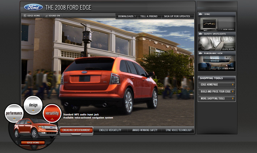The image size is (257, 153).
Task: Click the Edge Home back-arrow icon
Action: (25, 16)
